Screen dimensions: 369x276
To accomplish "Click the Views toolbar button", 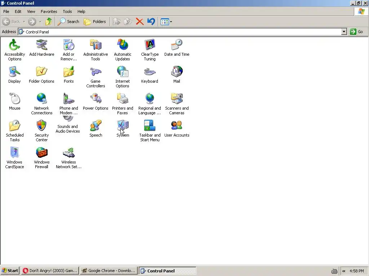I will 164,22.
